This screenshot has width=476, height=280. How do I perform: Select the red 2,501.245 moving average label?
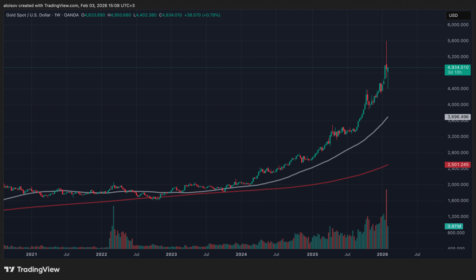click(x=458, y=165)
